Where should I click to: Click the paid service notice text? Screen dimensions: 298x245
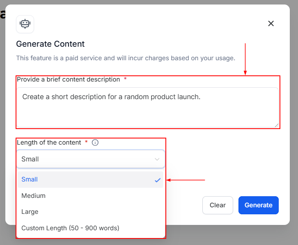click(125, 58)
